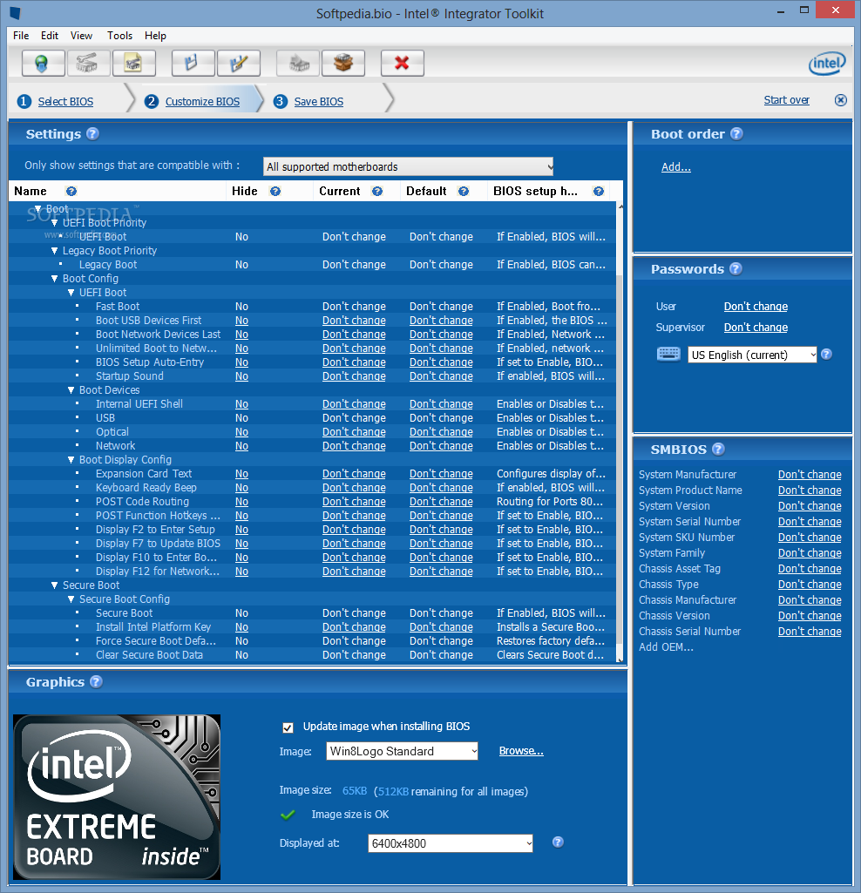861x893 pixels.
Task: Toggle Hide value for Boot USB Devices First
Action: [x=241, y=321]
